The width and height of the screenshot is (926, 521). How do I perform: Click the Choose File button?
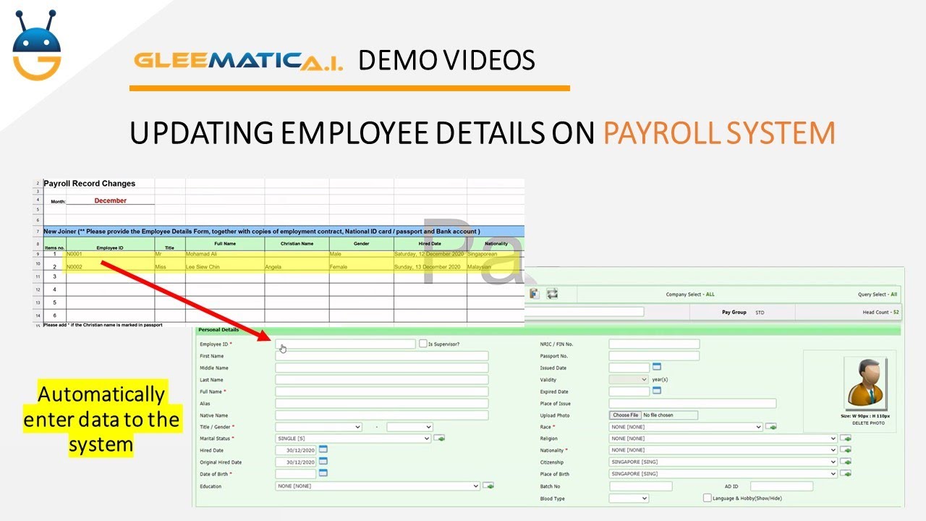(x=625, y=415)
